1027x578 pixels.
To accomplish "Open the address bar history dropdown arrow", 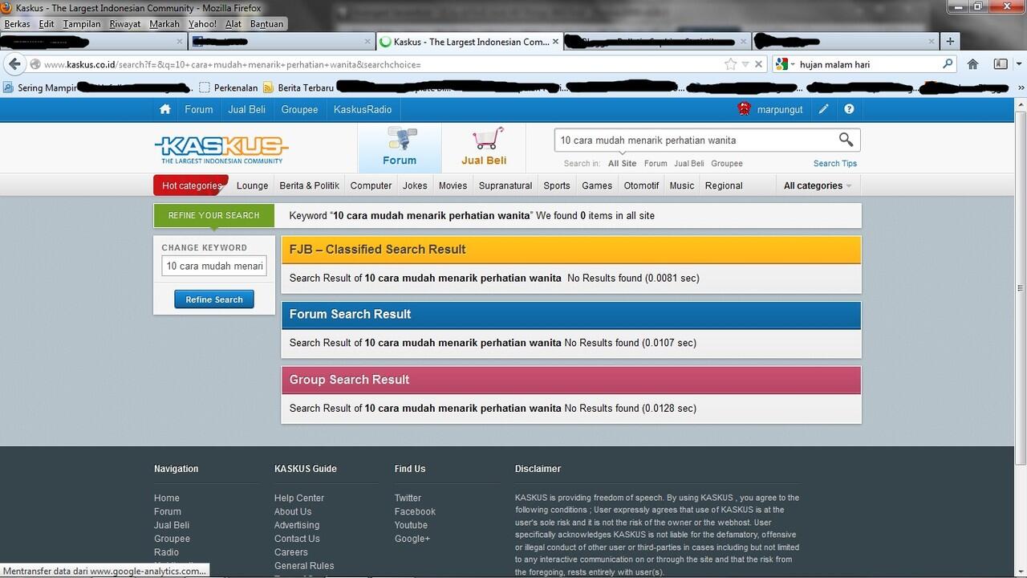I will 745,64.
